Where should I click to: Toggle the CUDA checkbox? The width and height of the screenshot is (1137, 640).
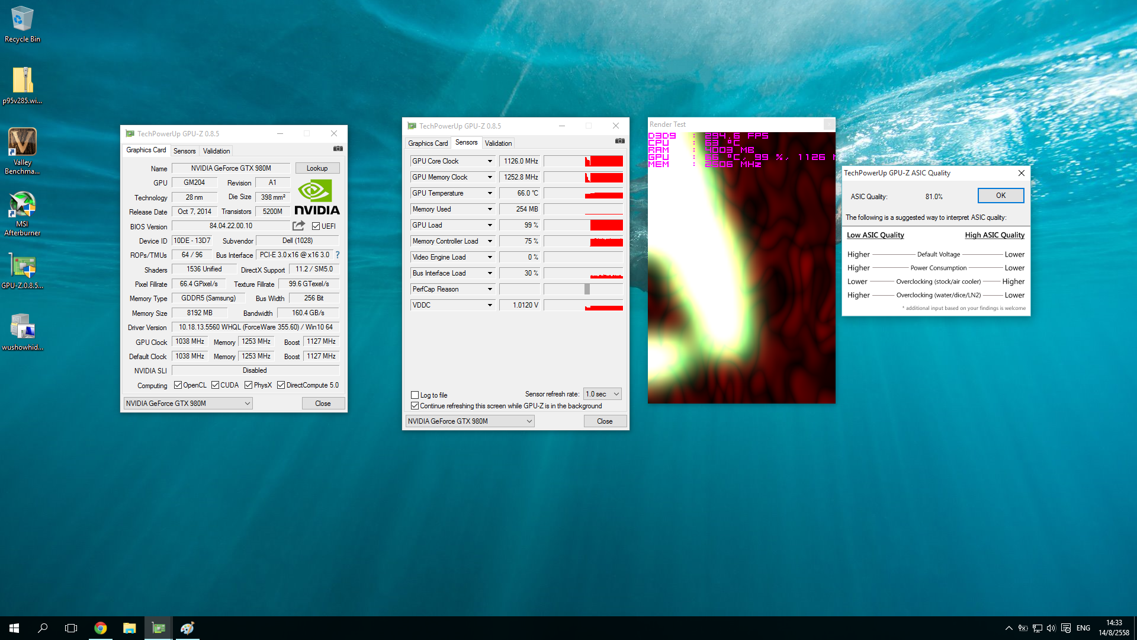[216, 385]
